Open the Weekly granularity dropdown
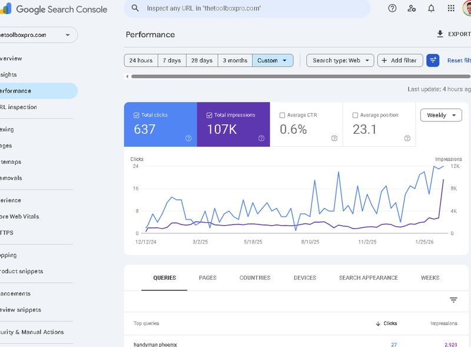Screen dimensions: 471x347 pyautogui.click(x=441, y=115)
